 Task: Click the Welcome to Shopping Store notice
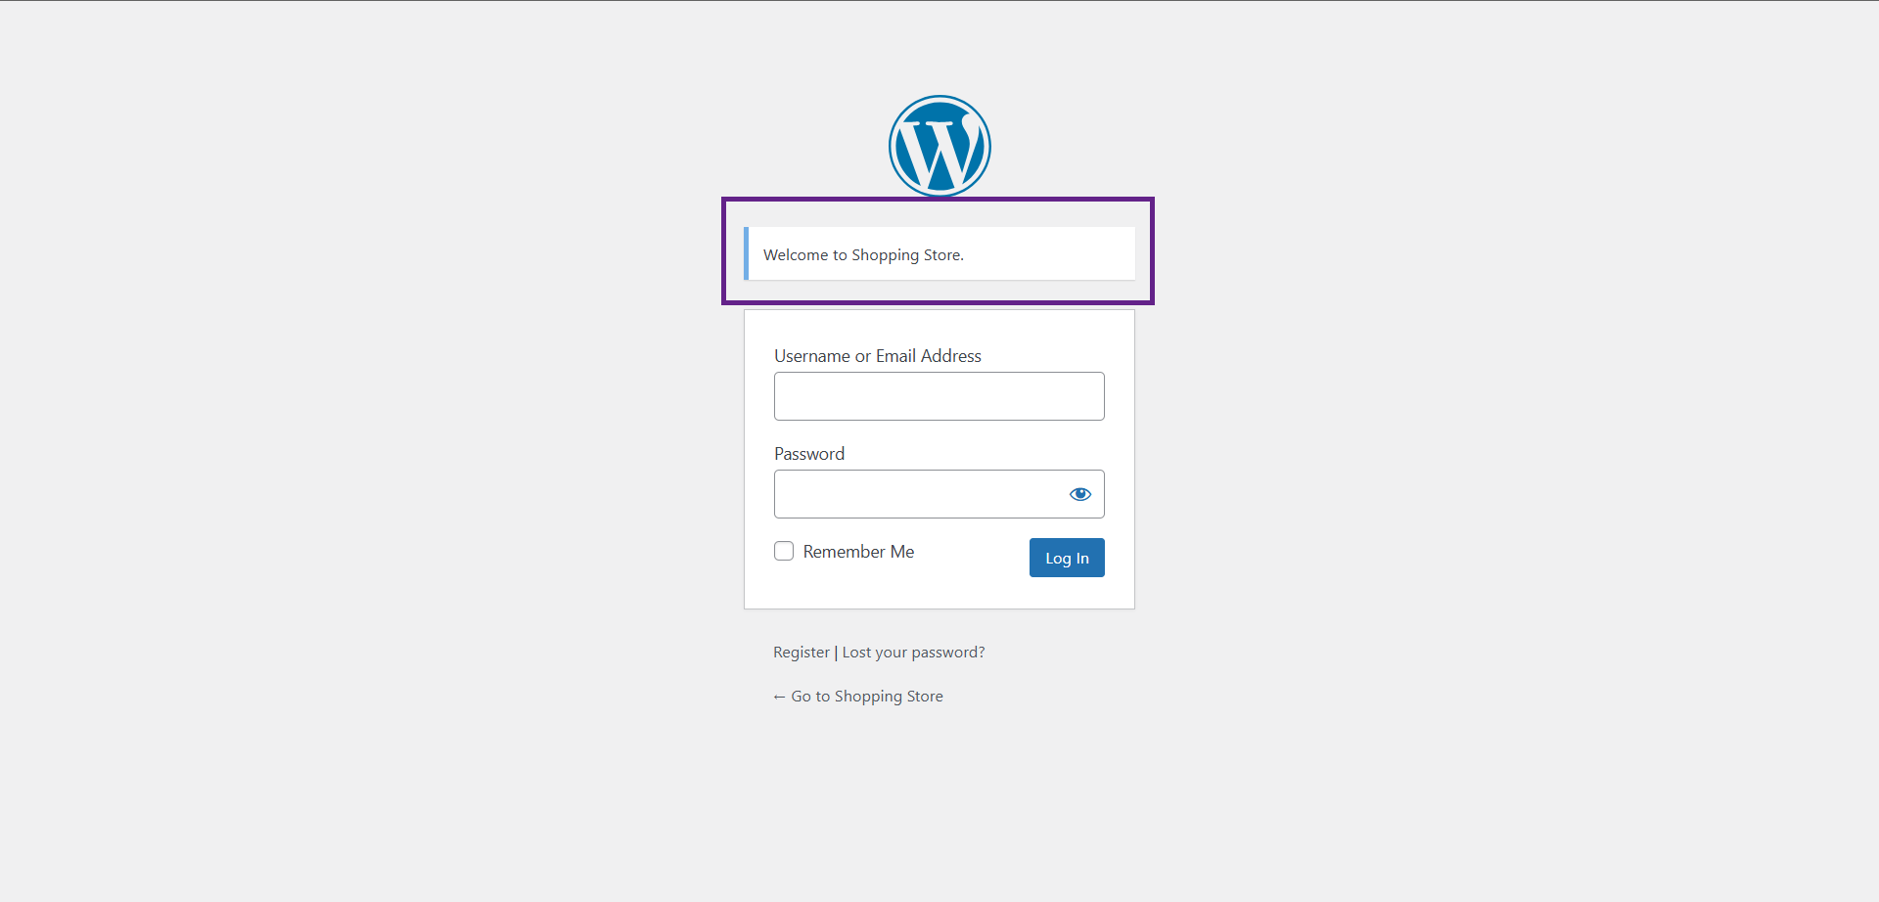pos(939,254)
